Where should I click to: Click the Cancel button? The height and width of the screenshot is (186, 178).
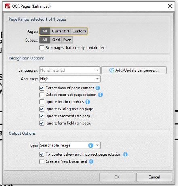click(x=154, y=177)
